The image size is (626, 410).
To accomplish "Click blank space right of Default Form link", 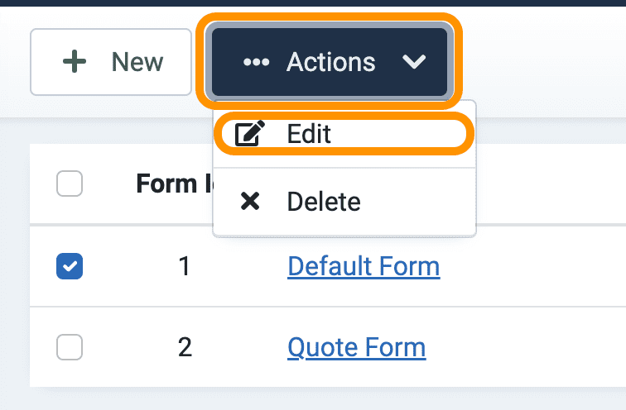I will (x=533, y=266).
